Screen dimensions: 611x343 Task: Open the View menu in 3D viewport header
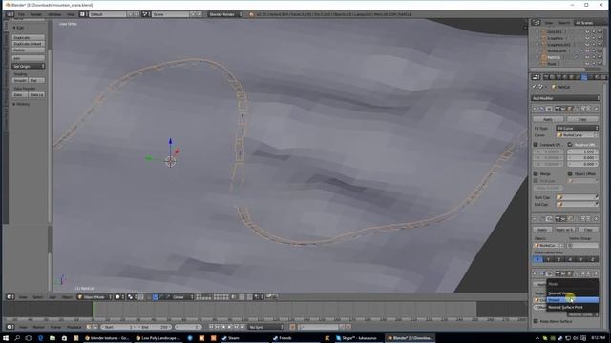[x=23, y=297]
